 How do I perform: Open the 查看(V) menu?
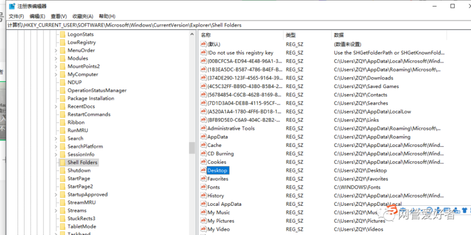(58, 16)
